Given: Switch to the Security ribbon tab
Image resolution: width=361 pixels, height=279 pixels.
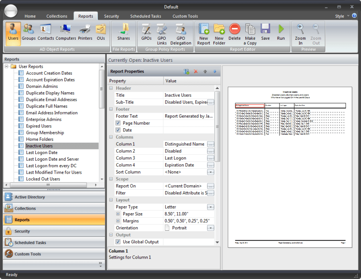Looking at the screenshot, I should 112,16.
